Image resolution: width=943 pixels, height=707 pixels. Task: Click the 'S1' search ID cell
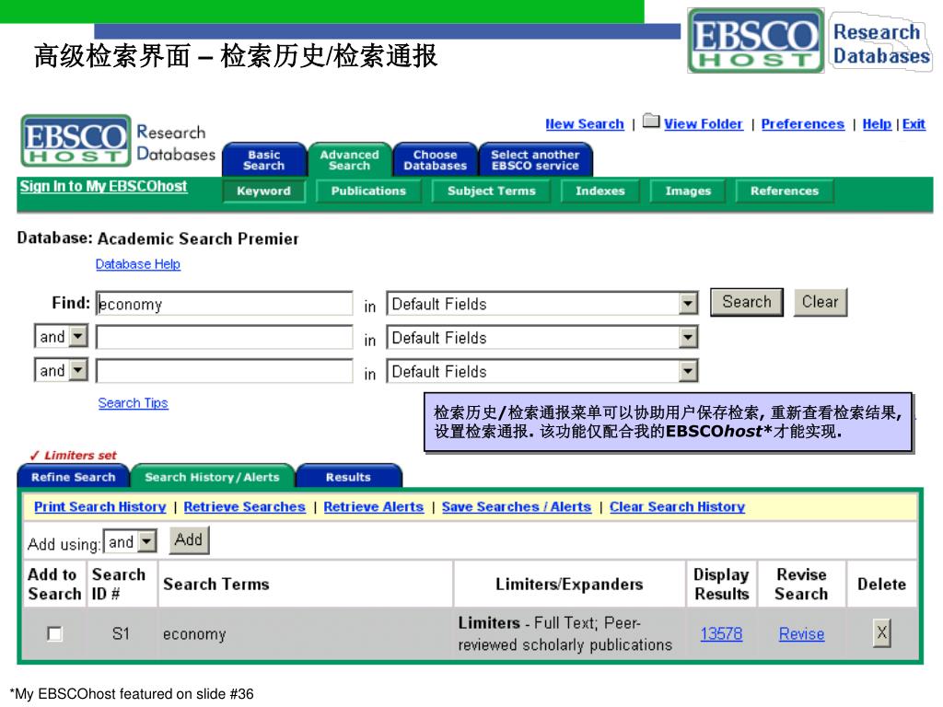121,633
